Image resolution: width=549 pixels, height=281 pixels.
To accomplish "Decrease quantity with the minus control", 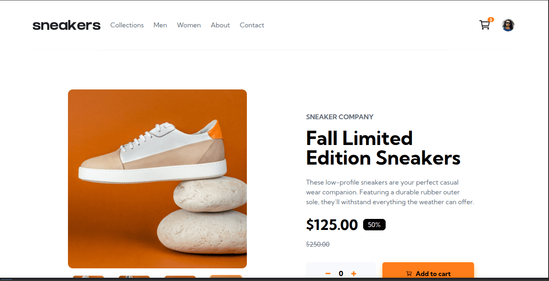I will pyautogui.click(x=328, y=273).
